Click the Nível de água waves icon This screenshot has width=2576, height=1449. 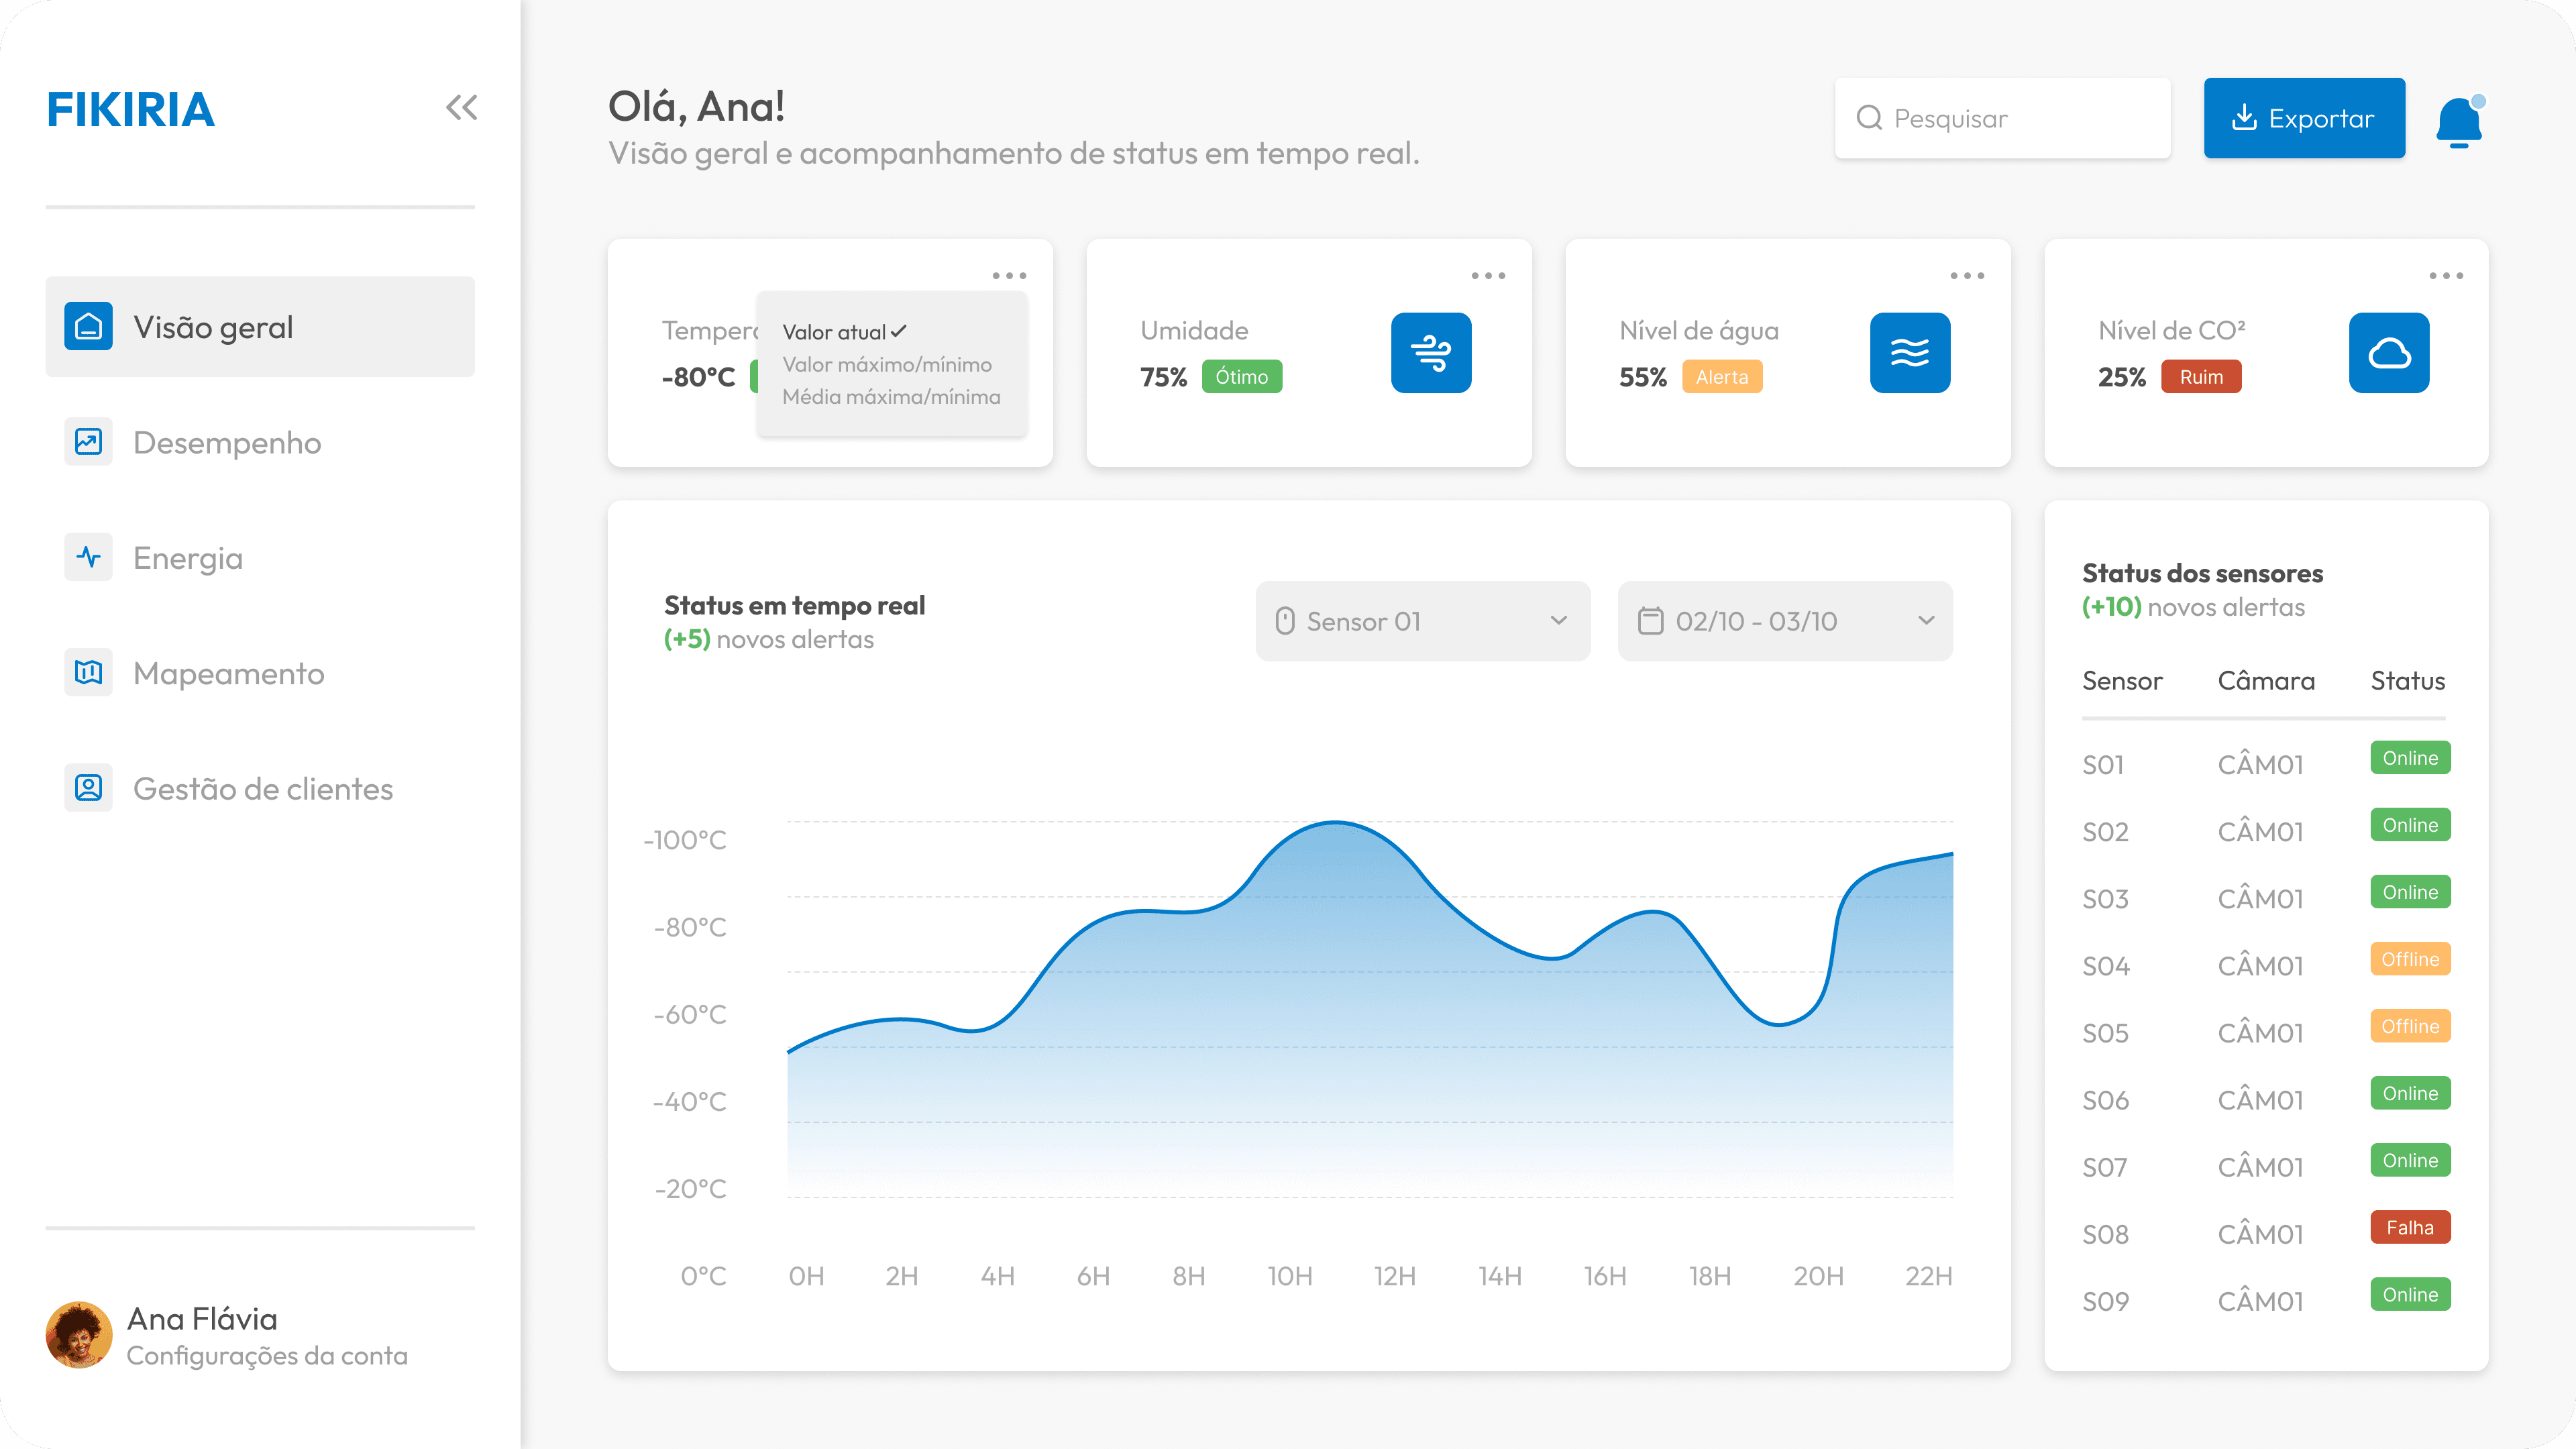pos(1909,353)
